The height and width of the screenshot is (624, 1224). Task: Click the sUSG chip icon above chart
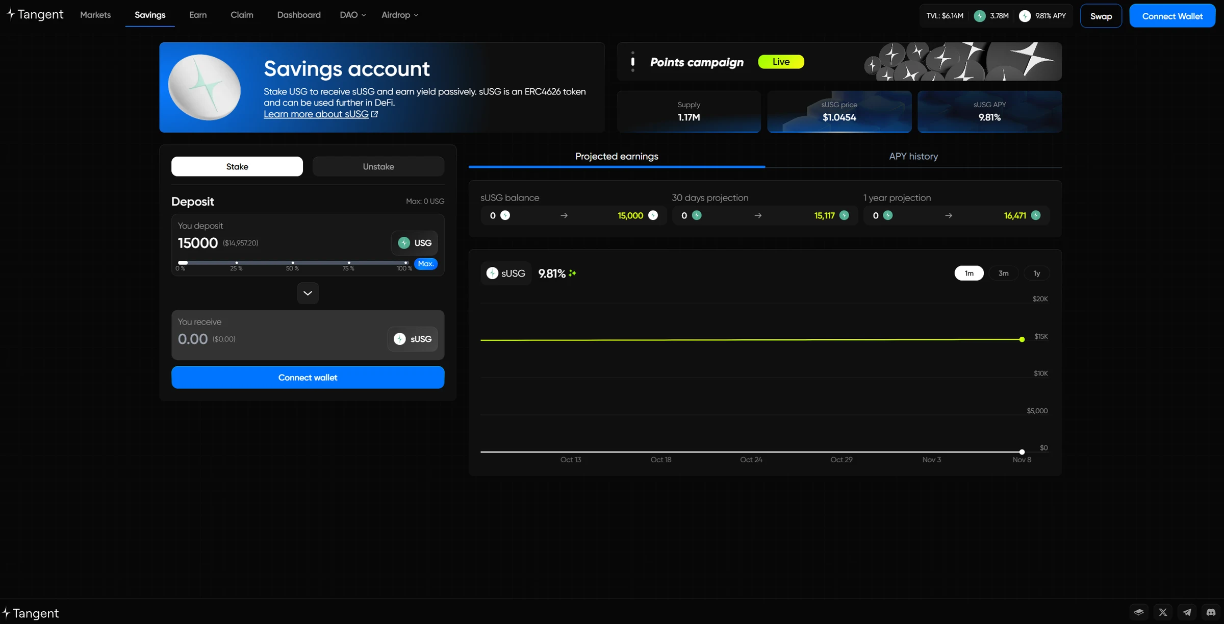click(492, 273)
